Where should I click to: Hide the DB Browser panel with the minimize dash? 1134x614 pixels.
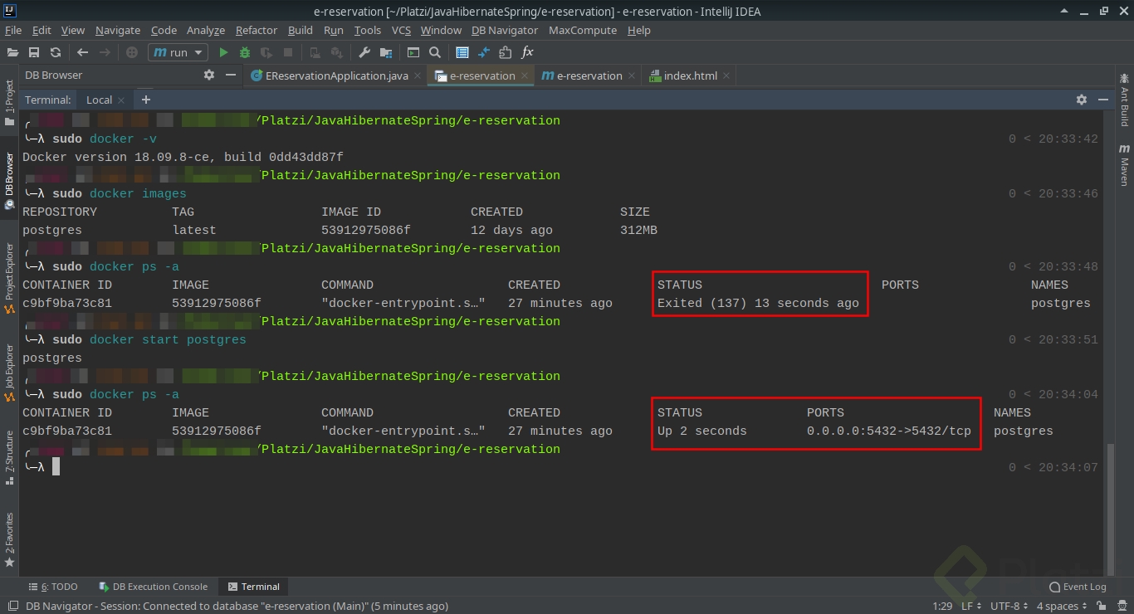coord(229,75)
